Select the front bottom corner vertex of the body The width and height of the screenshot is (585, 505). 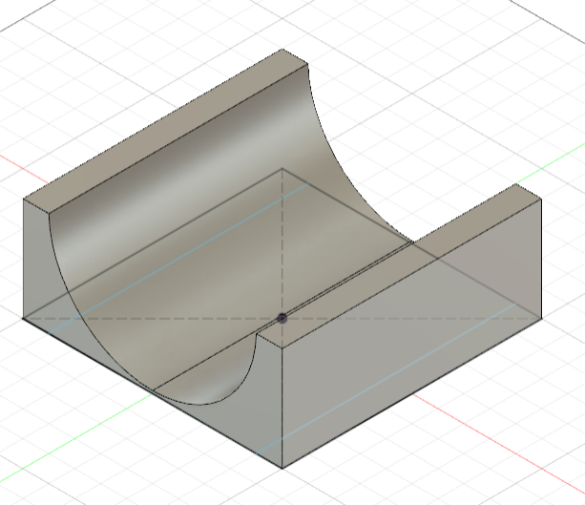[282, 469]
